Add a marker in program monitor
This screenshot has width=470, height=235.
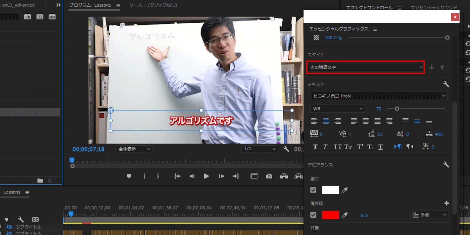129,176
